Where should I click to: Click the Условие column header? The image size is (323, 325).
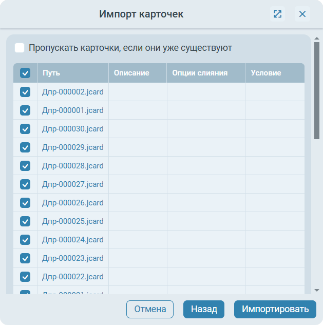pos(266,73)
